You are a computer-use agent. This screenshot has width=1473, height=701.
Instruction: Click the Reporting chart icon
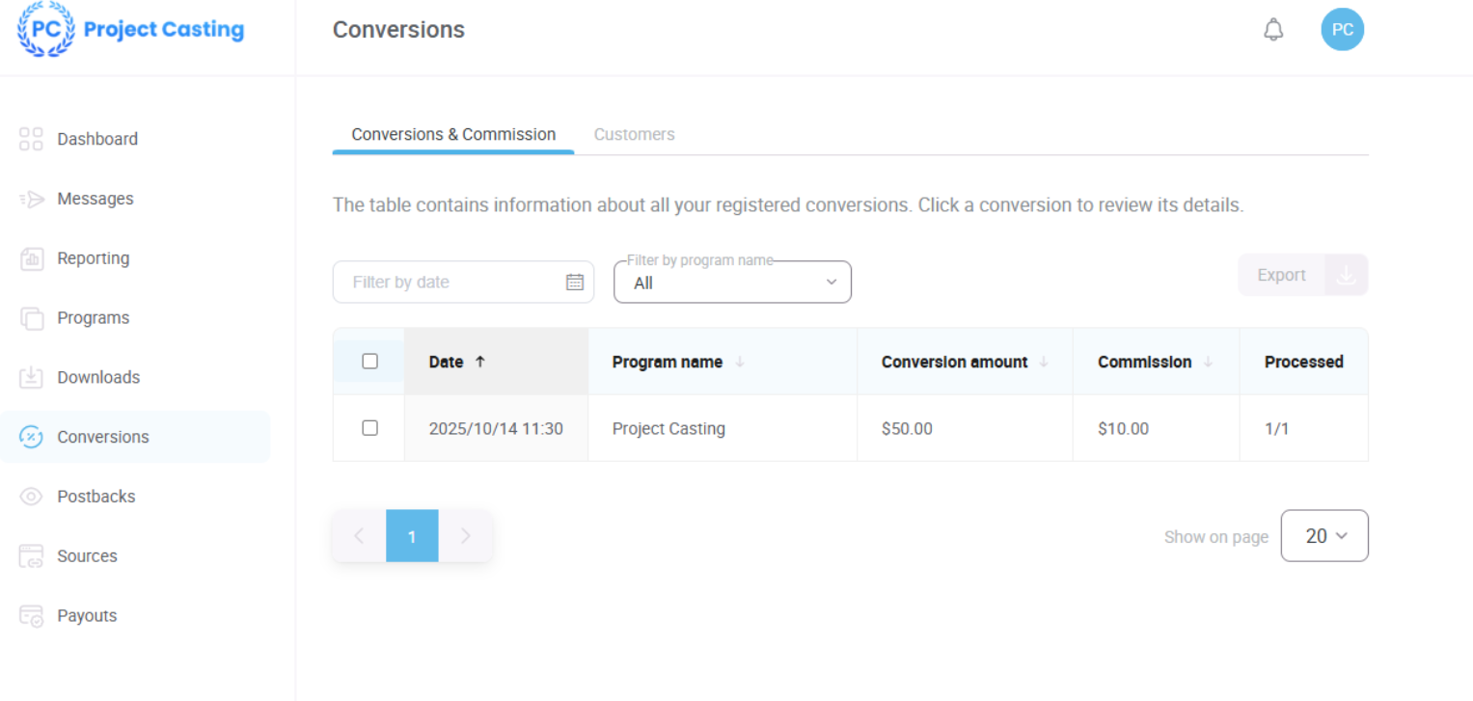pos(31,258)
